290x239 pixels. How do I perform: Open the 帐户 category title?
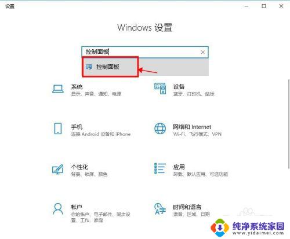[77, 207]
